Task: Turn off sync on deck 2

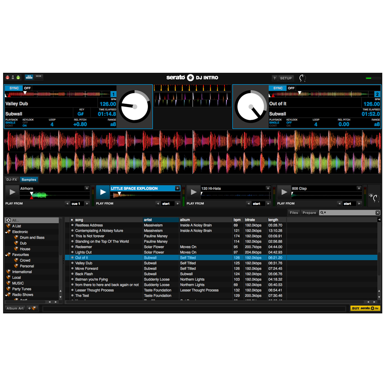Action: pyautogui.click(x=291, y=88)
